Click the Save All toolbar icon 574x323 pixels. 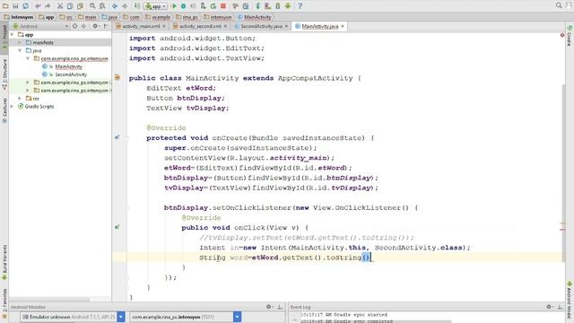[15, 6]
